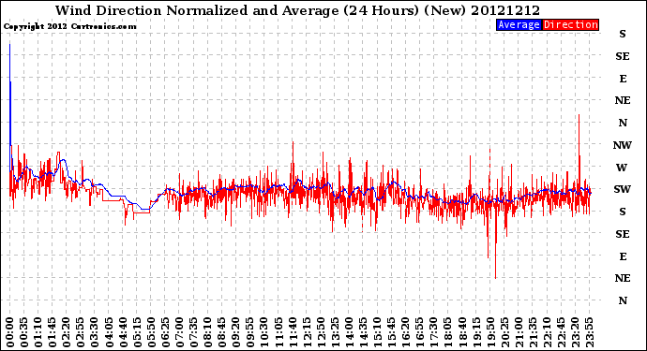
Task: Select the NW compass label on axis
Action: pos(623,145)
